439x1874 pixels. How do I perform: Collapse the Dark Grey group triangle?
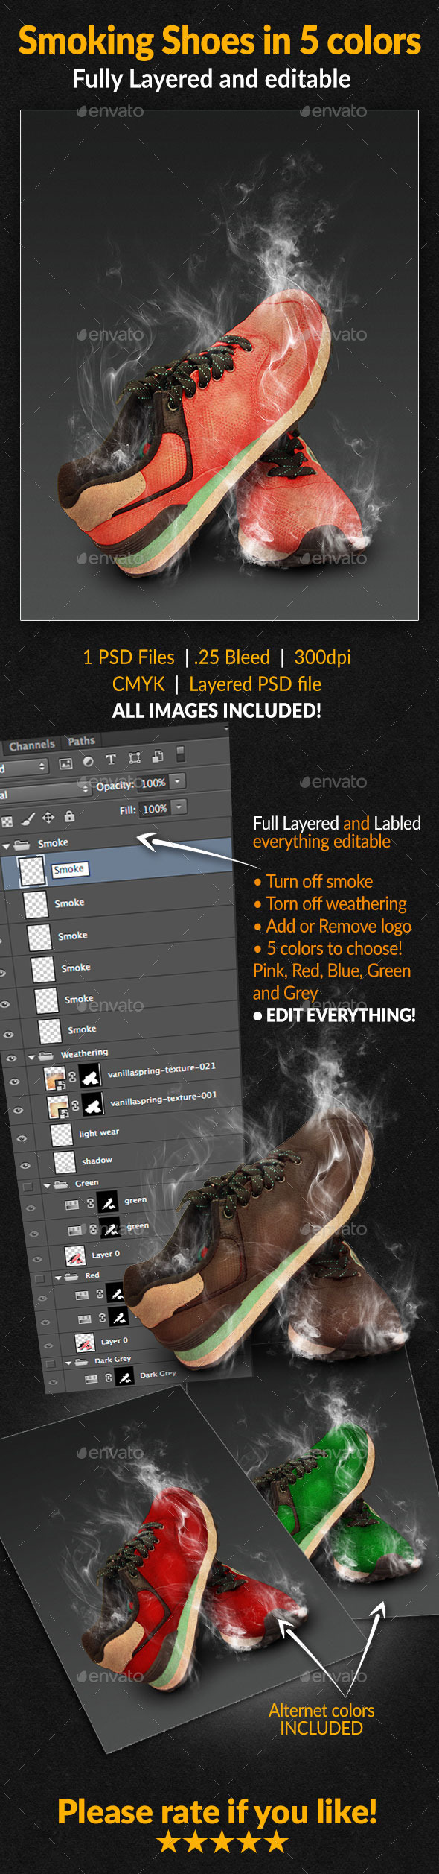pos(68,1363)
